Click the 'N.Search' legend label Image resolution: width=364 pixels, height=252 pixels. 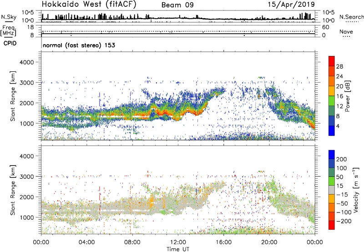[x=351, y=17]
